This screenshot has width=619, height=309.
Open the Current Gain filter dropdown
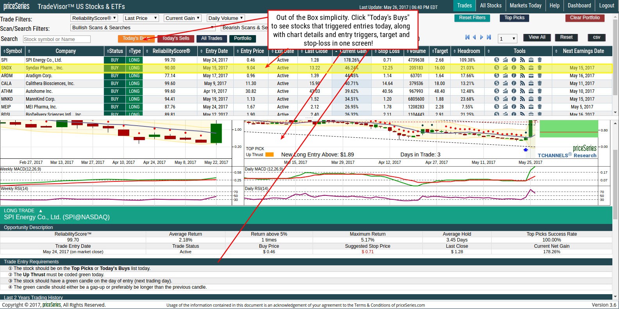[x=182, y=18]
